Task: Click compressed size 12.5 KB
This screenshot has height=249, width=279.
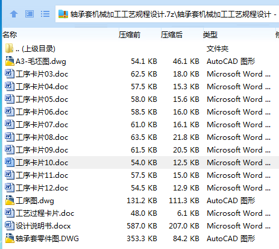Action: tap(186, 163)
